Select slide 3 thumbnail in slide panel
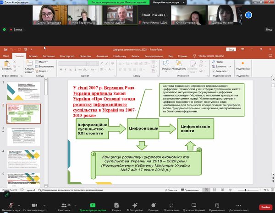Viewport: 275px width, 213px height. [29, 136]
